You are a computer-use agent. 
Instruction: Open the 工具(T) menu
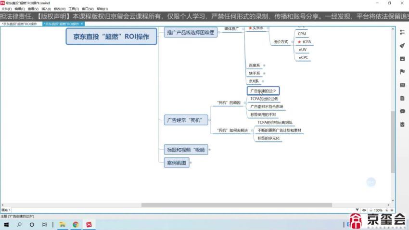click(74, 9)
